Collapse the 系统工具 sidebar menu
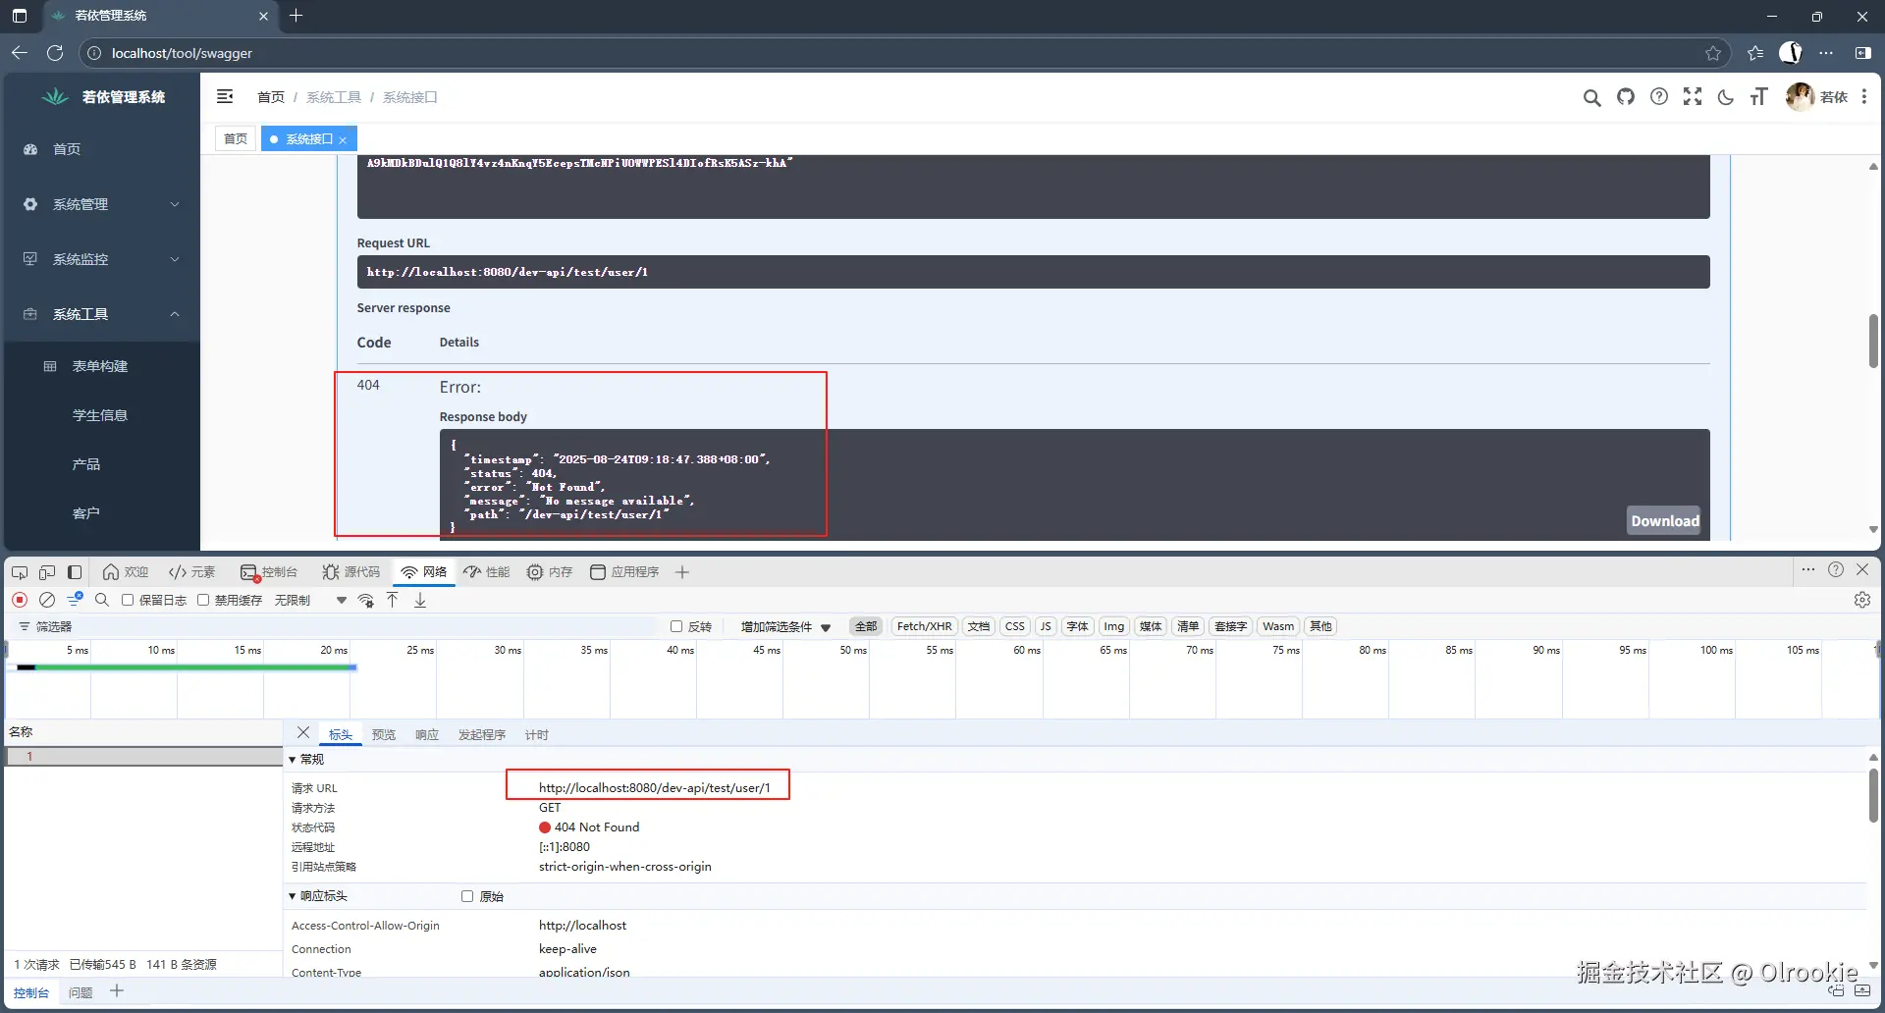Image resolution: width=1885 pixels, height=1013 pixels. click(102, 314)
